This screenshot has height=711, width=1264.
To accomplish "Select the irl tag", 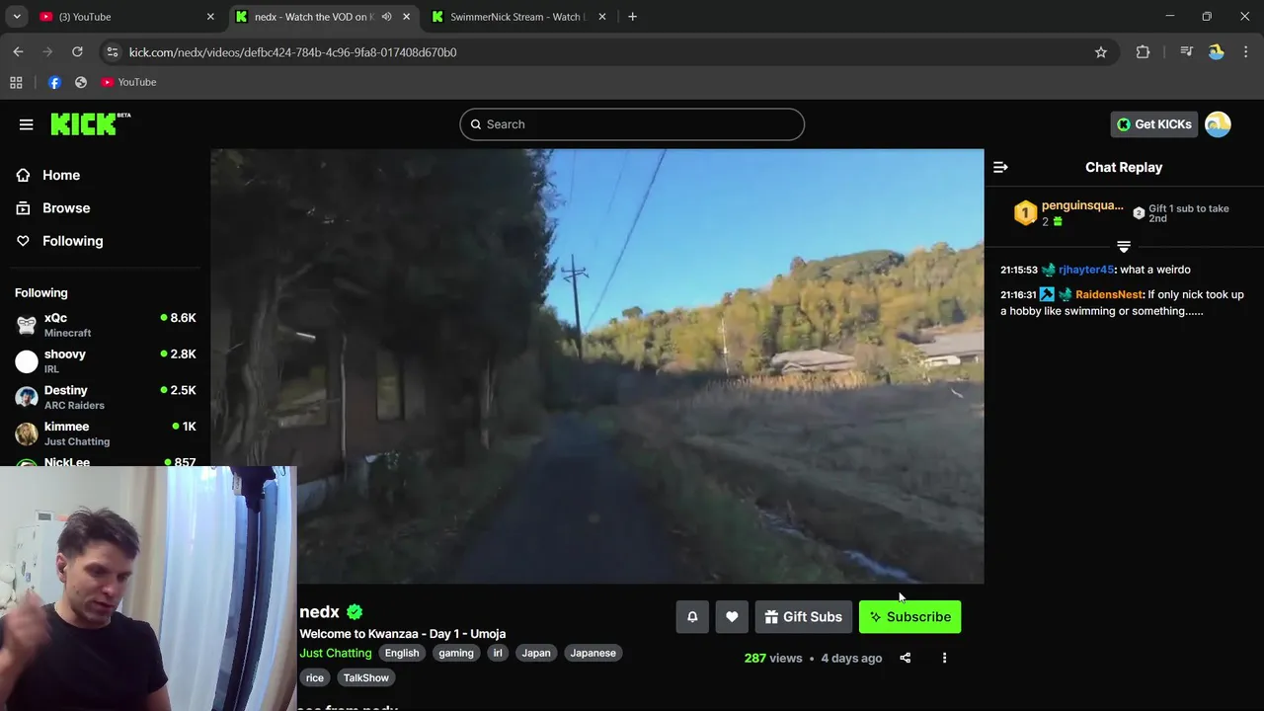I will tap(498, 653).
